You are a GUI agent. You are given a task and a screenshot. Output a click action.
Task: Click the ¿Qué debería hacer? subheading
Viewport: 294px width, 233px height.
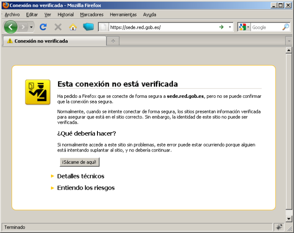click(87, 134)
